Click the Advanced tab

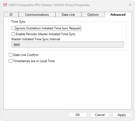(x=118, y=15)
